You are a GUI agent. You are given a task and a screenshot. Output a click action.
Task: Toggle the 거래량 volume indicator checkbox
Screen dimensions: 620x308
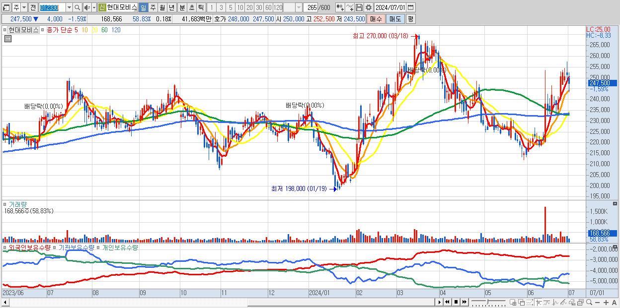4,204
